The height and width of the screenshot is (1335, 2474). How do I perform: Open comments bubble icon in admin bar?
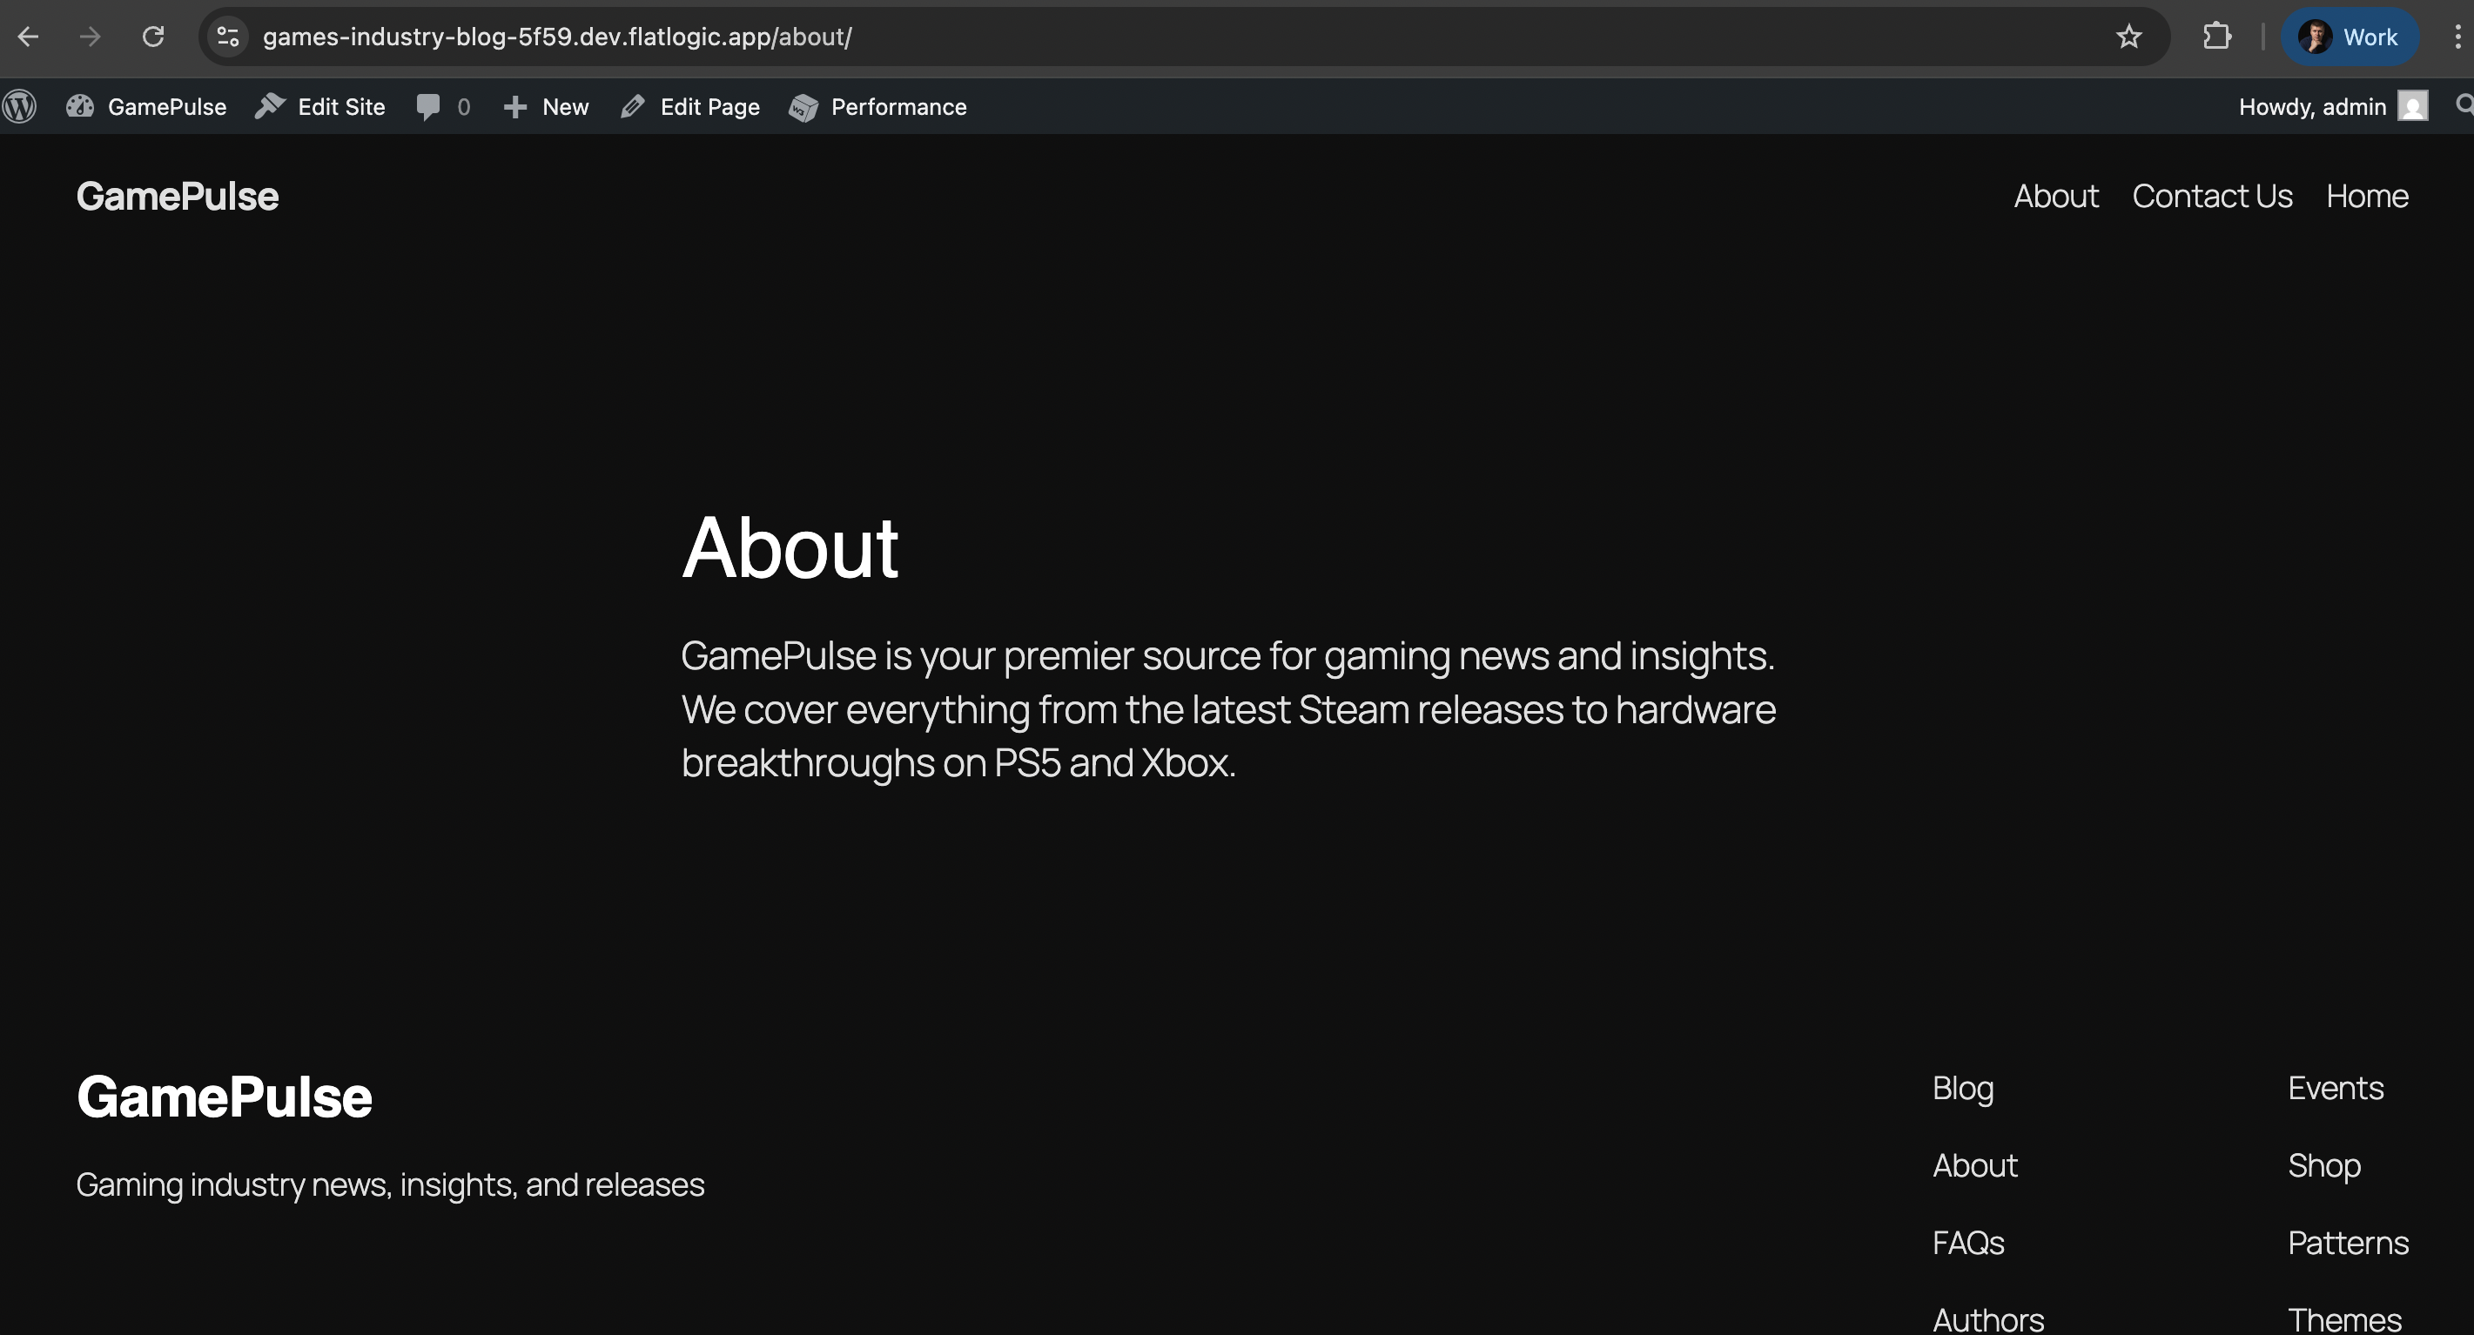point(428,106)
